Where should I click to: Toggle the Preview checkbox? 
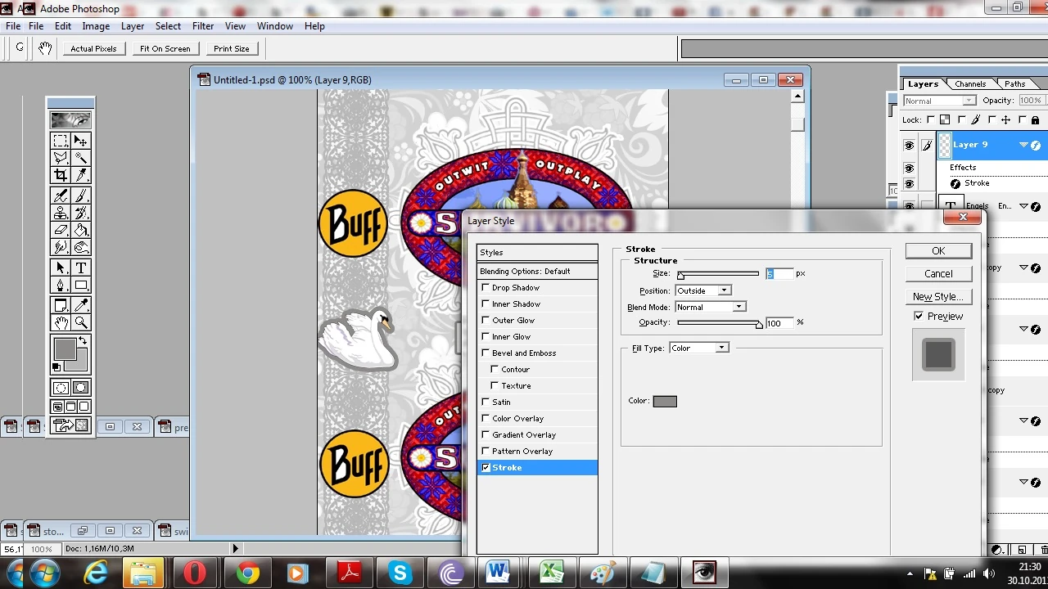tap(919, 316)
